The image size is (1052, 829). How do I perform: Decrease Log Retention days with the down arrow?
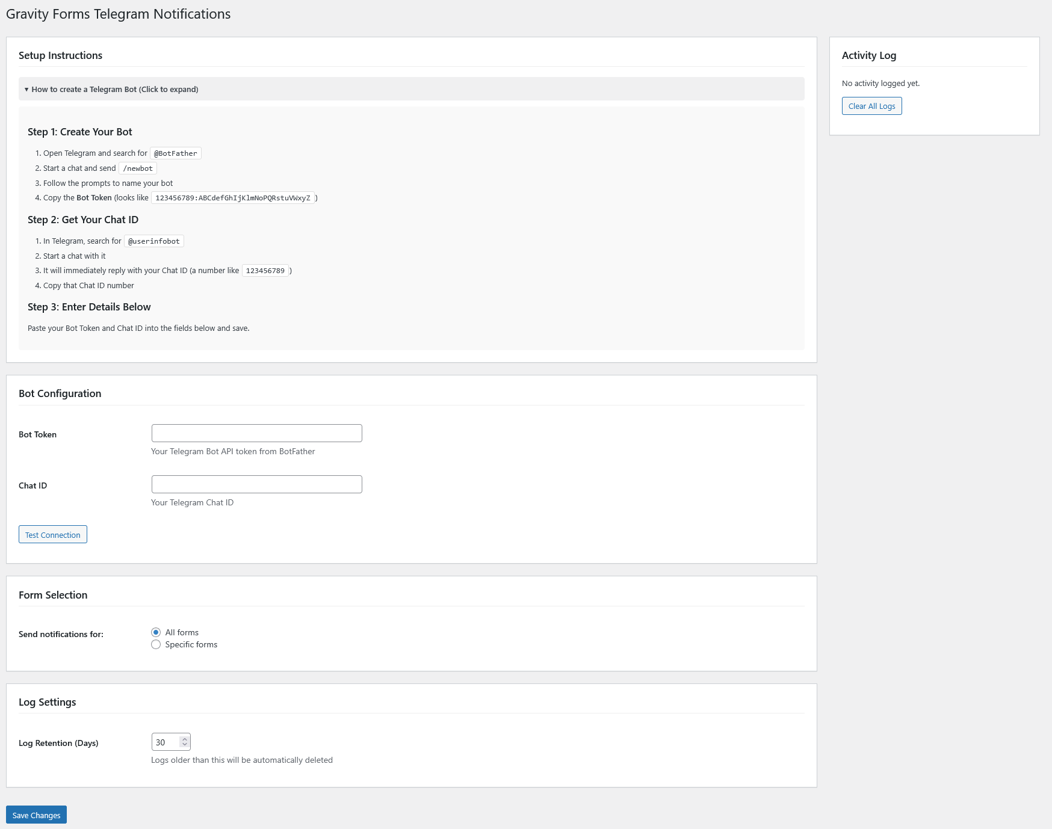click(x=184, y=745)
